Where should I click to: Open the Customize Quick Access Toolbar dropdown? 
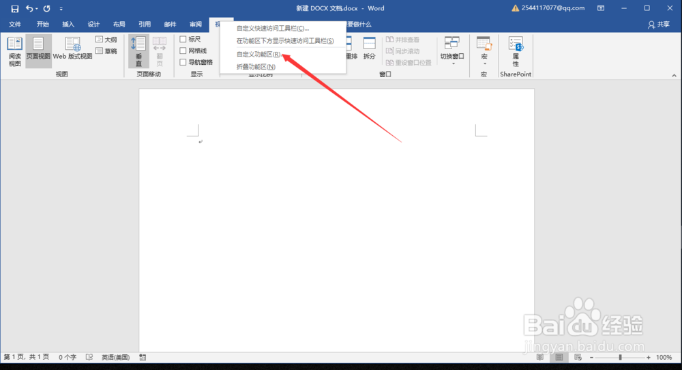click(x=61, y=9)
